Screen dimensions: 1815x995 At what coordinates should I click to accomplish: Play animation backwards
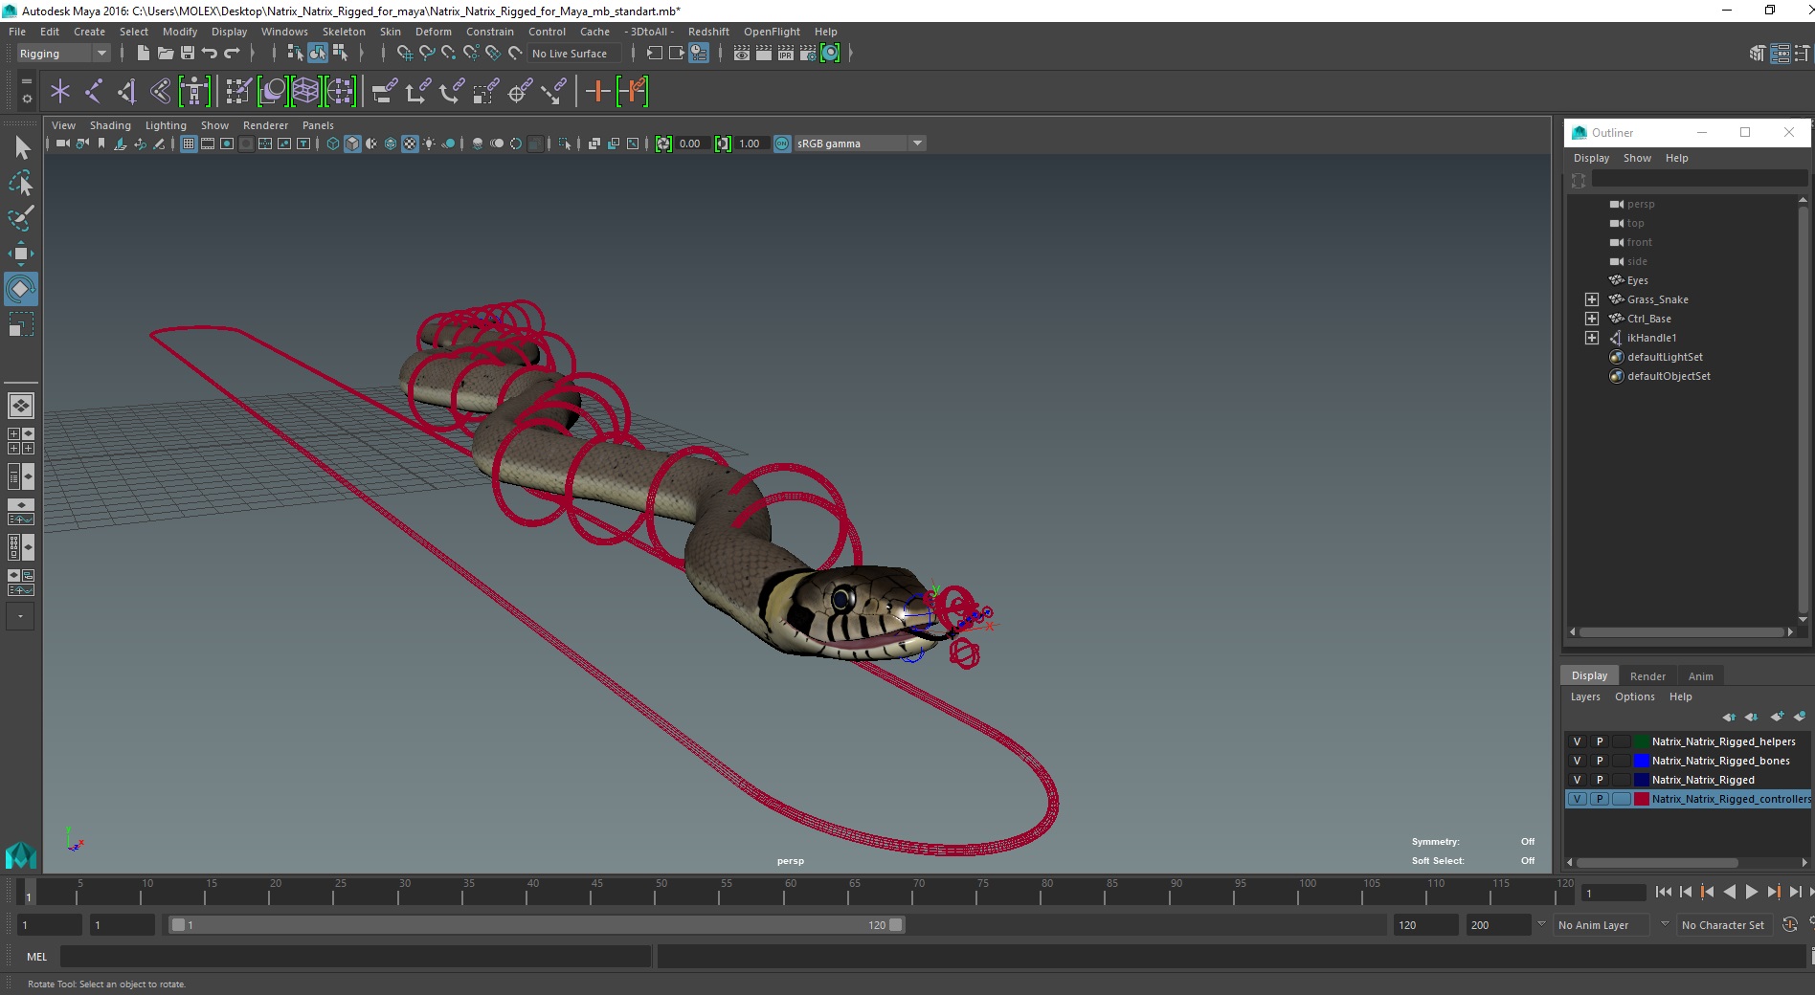(1730, 892)
